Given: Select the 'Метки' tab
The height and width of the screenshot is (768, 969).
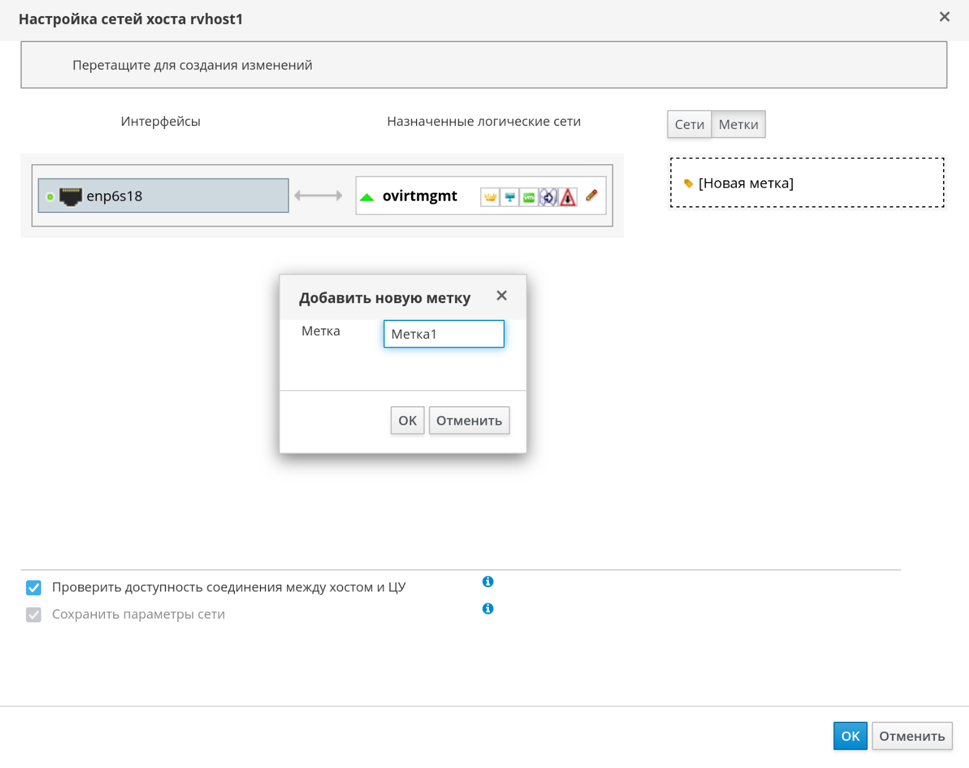Looking at the screenshot, I should coord(738,125).
